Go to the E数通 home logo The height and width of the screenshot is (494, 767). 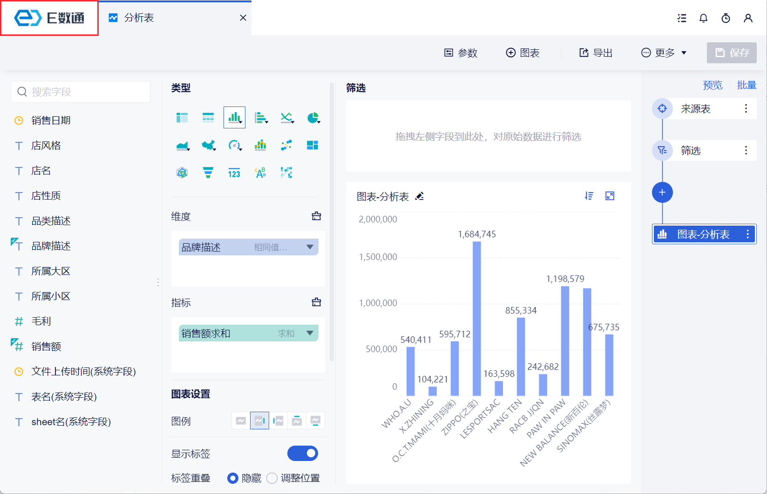tap(49, 18)
